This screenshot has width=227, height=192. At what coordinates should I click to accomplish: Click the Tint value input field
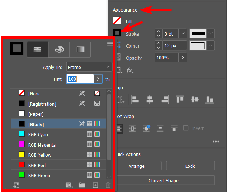click(x=80, y=79)
